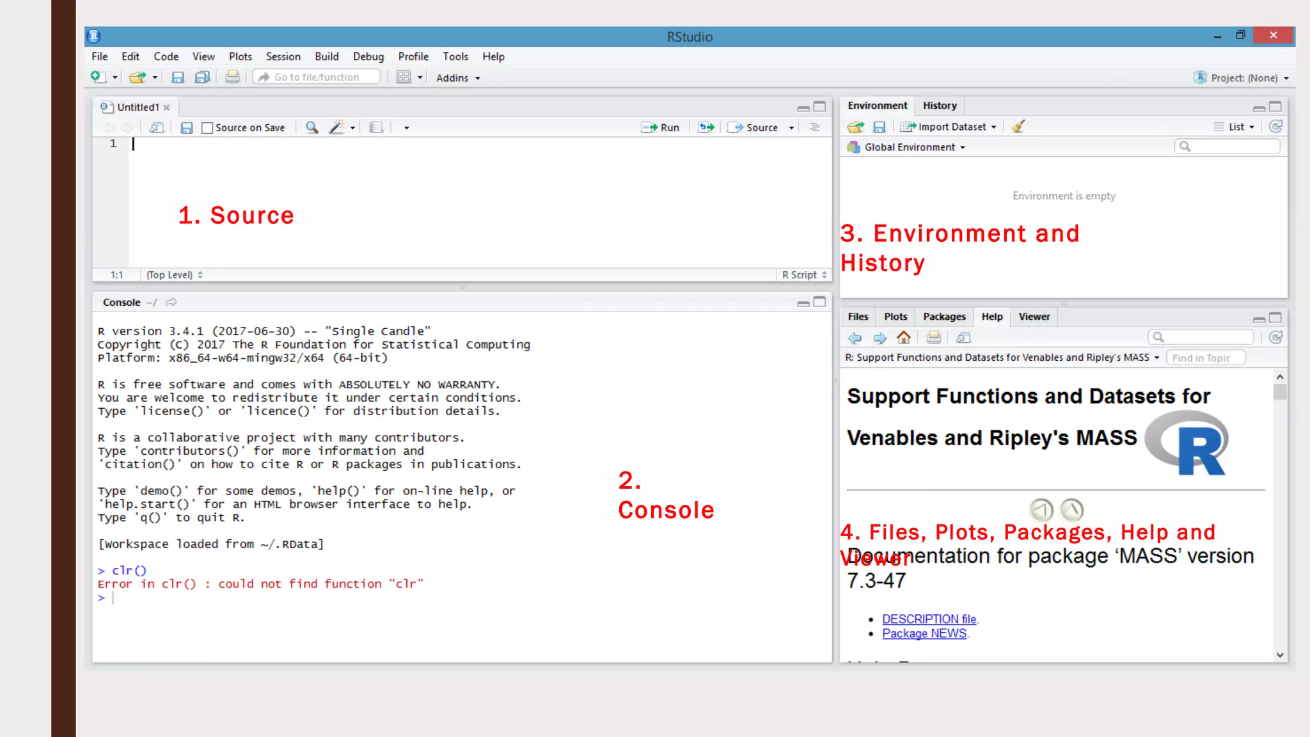Open the List view dropdown
The image size is (1310, 737).
[1235, 127]
